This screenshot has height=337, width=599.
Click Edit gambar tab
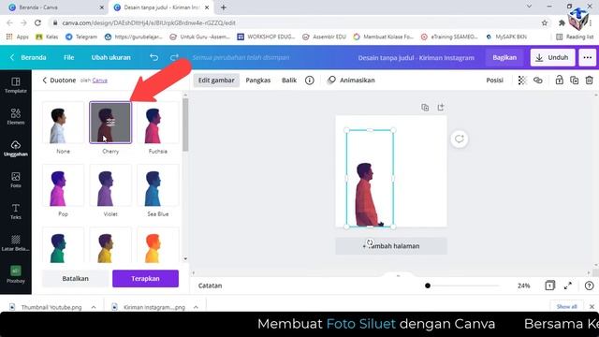click(x=216, y=81)
